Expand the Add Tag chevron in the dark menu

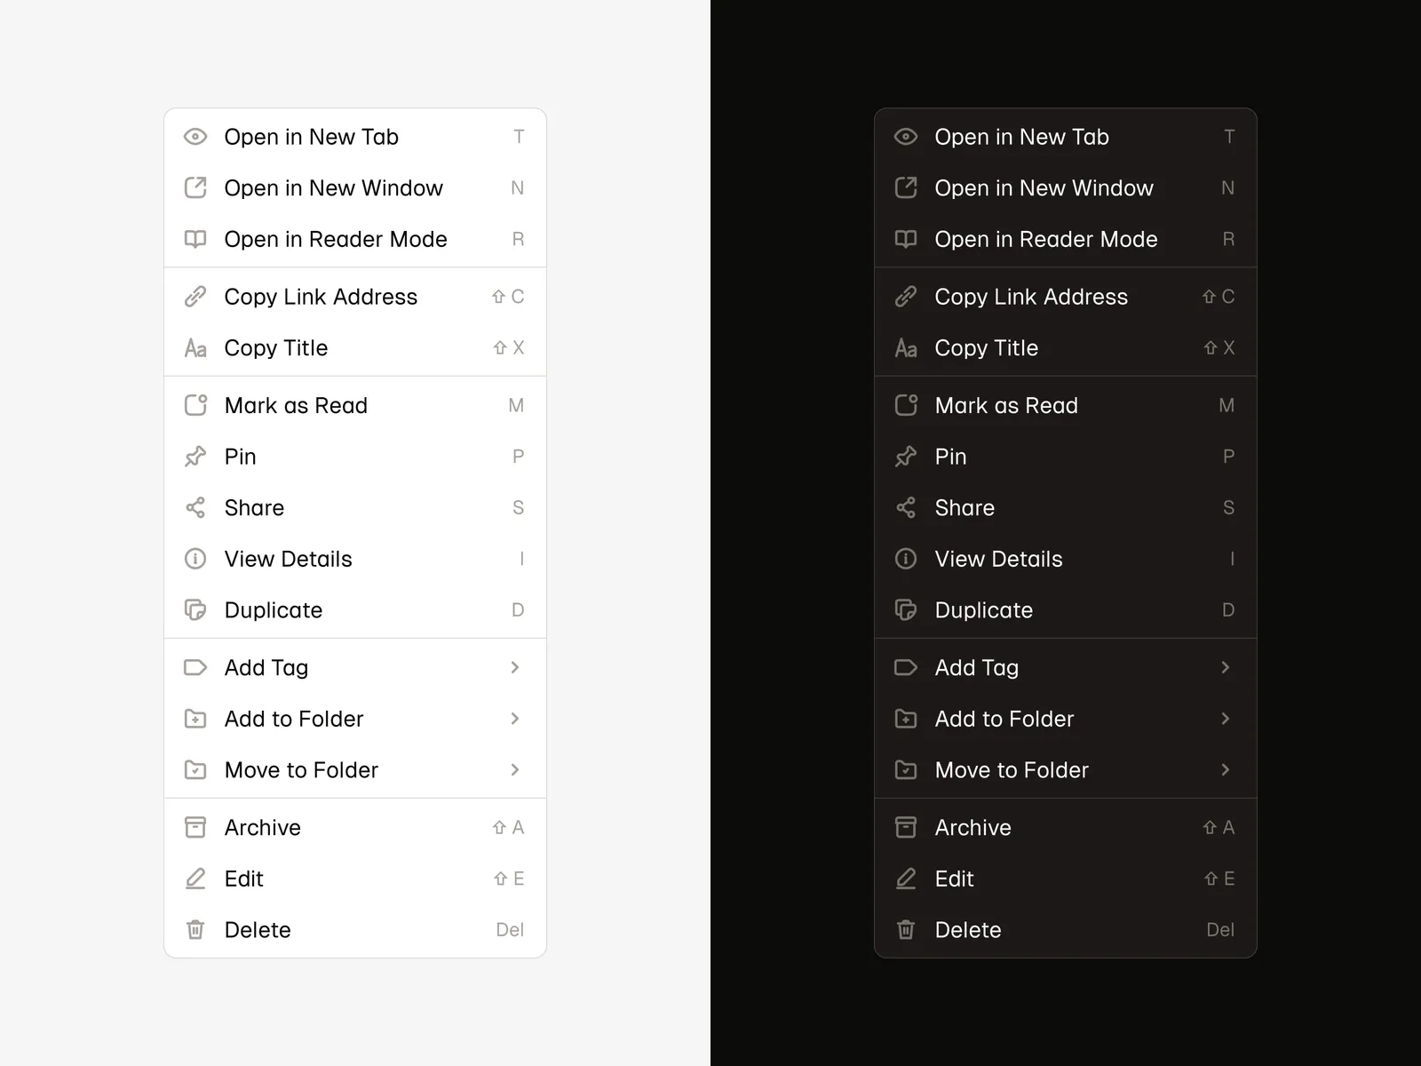click(1226, 668)
